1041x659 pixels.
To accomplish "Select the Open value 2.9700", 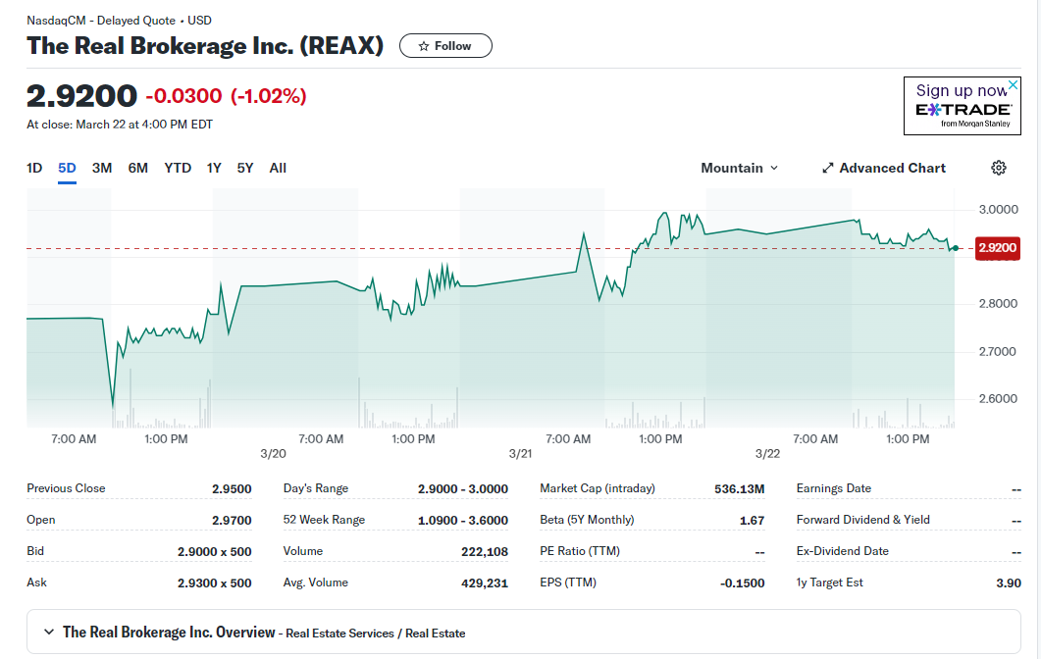I will tap(232, 521).
